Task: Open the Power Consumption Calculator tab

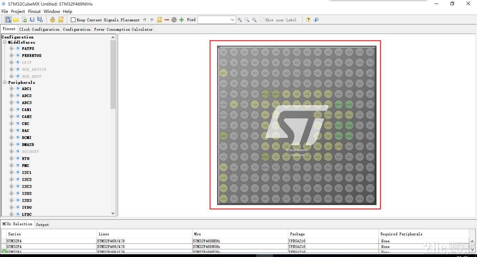Action: pyautogui.click(x=123, y=29)
